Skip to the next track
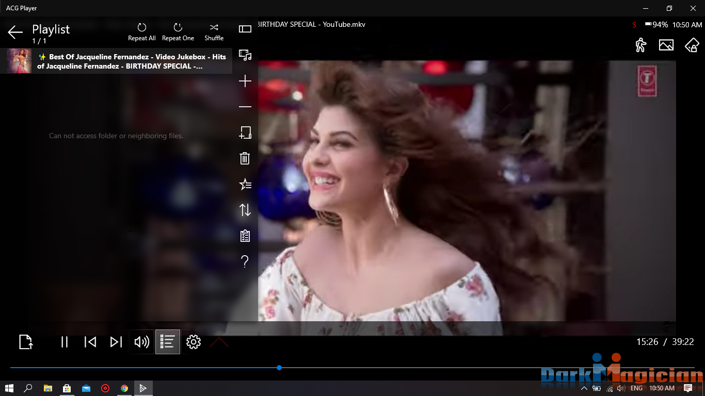The height and width of the screenshot is (396, 705). tap(116, 342)
